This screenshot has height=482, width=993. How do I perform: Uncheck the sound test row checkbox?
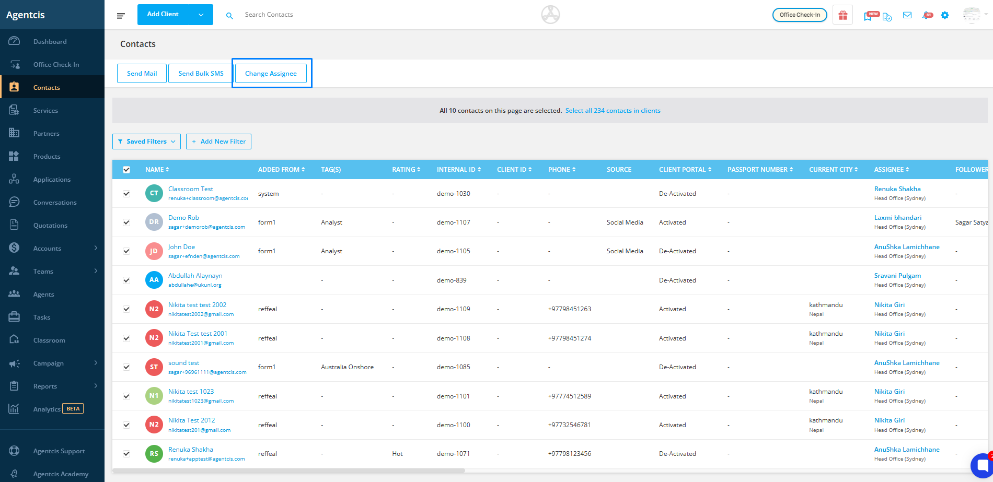point(126,367)
